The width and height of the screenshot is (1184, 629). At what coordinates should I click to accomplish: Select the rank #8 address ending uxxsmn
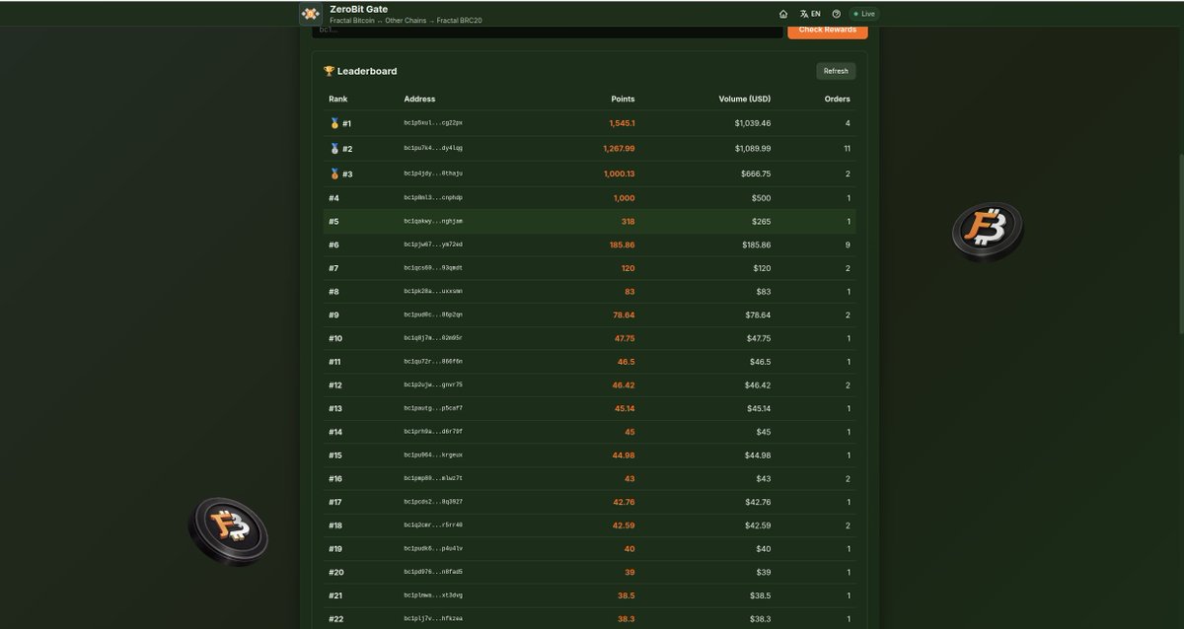click(433, 292)
